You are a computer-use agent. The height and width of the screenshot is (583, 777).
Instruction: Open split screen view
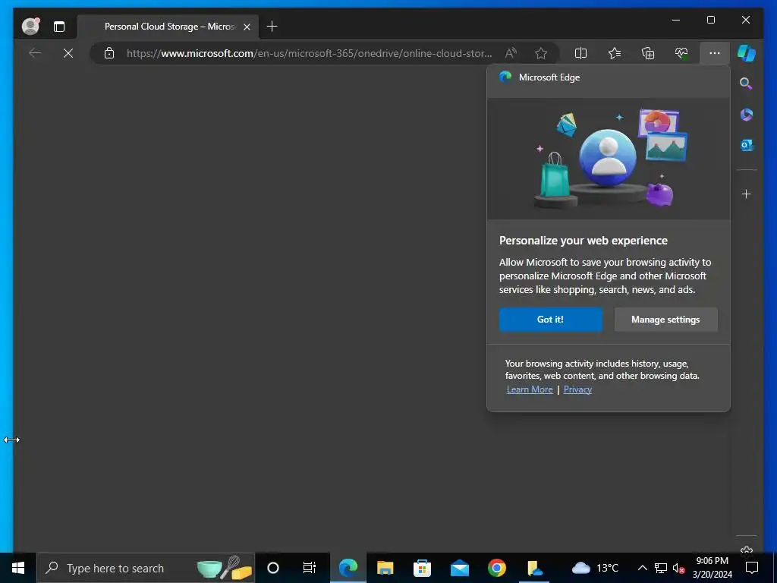tap(580, 53)
